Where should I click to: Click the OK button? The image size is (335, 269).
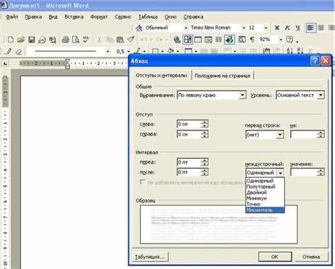pos(275,257)
